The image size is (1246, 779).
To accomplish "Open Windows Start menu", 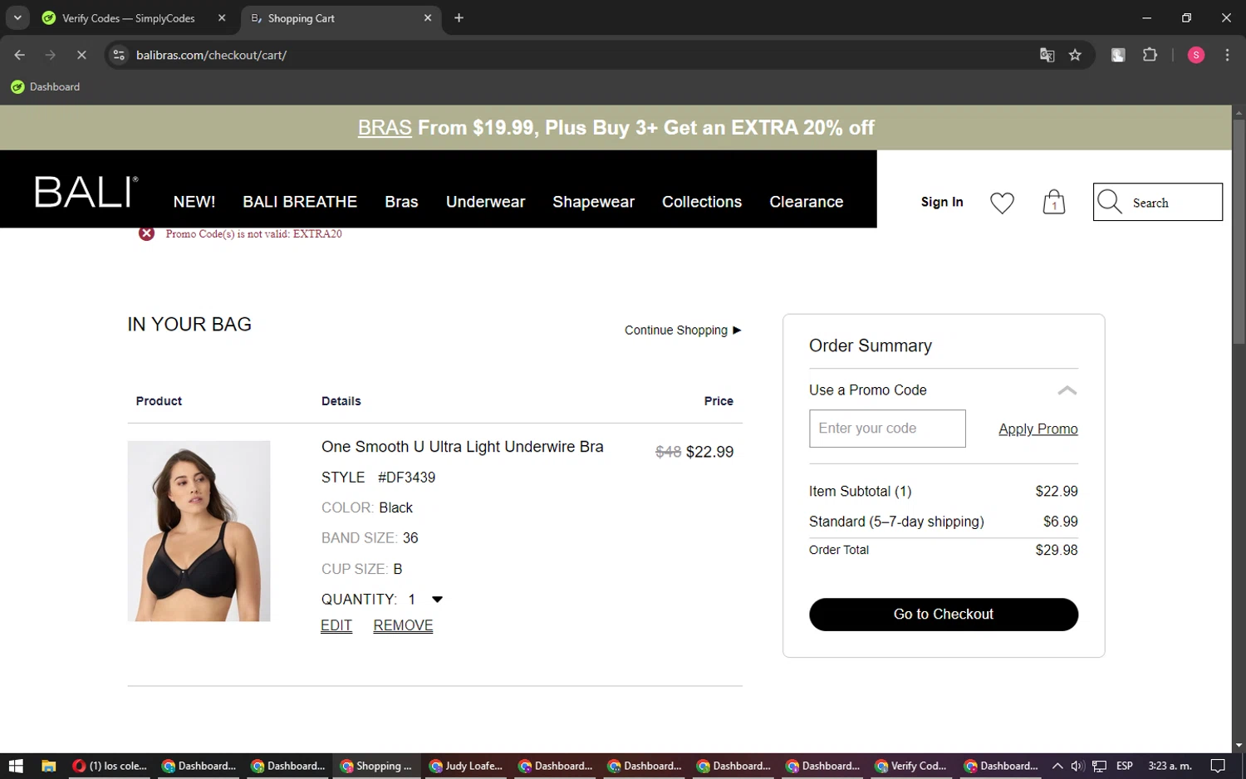I will point(16,766).
